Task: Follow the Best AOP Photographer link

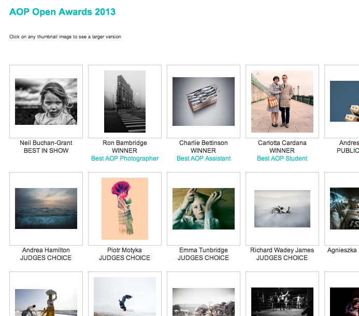Action: click(x=125, y=159)
